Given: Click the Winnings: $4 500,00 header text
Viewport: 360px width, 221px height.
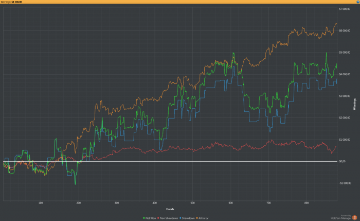Looking at the screenshot, I should tap(11, 2).
